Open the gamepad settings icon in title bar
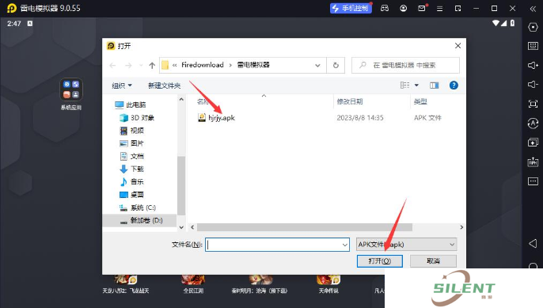Viewport: 543px width, 308px height. (385, 9)
